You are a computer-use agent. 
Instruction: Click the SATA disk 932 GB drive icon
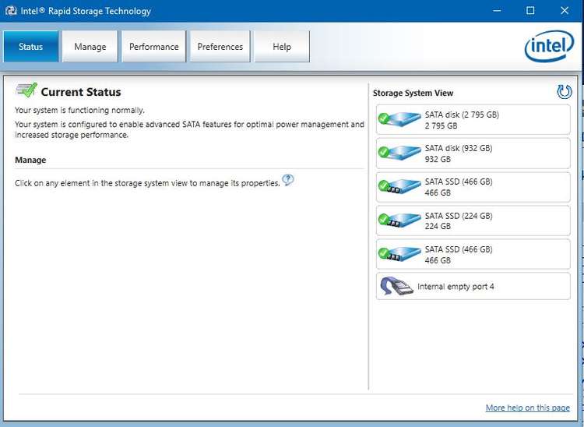[x=399, y=153]
